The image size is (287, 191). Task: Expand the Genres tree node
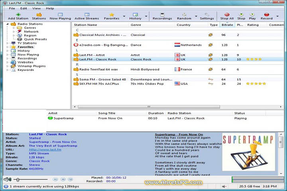pos(14,28)
